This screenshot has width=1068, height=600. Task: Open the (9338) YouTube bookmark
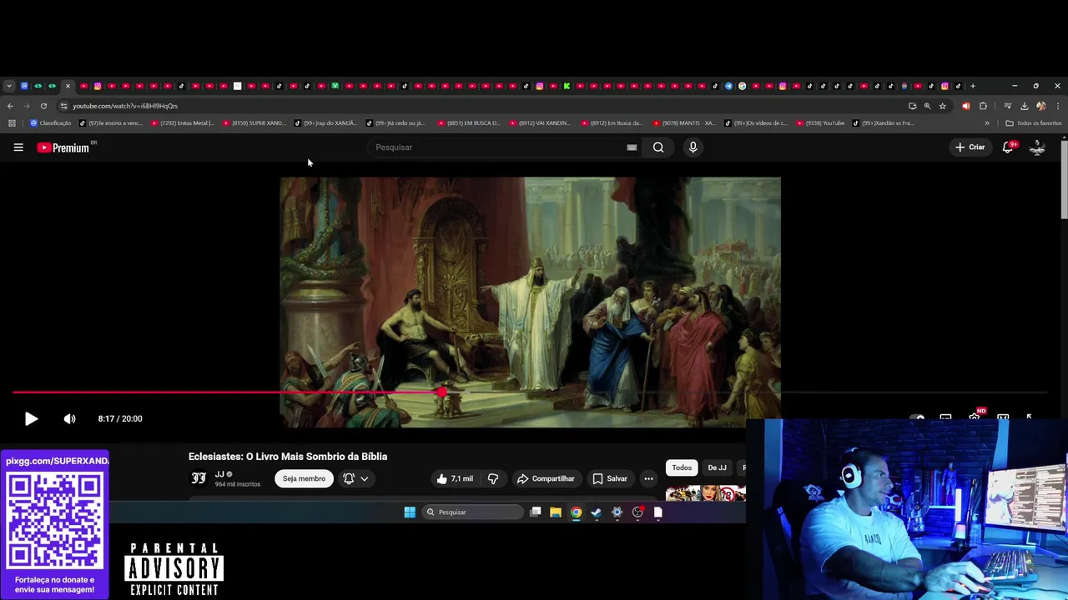tap(820, 123)
